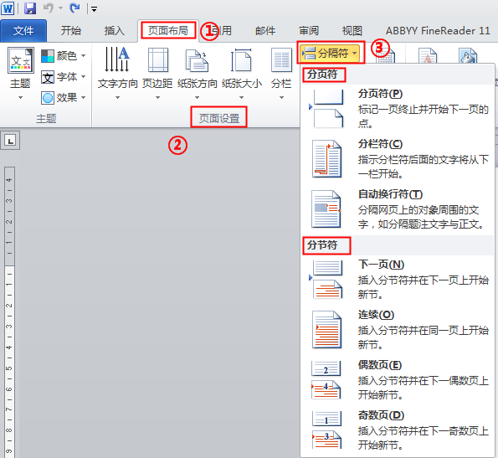Insert 奇数页(D) section break text entry
The height and width of the screenshot is (458, 498).
click(381, 414)
